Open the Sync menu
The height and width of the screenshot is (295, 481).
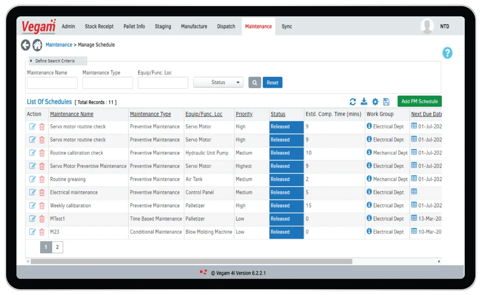click(x=287, y=26)
